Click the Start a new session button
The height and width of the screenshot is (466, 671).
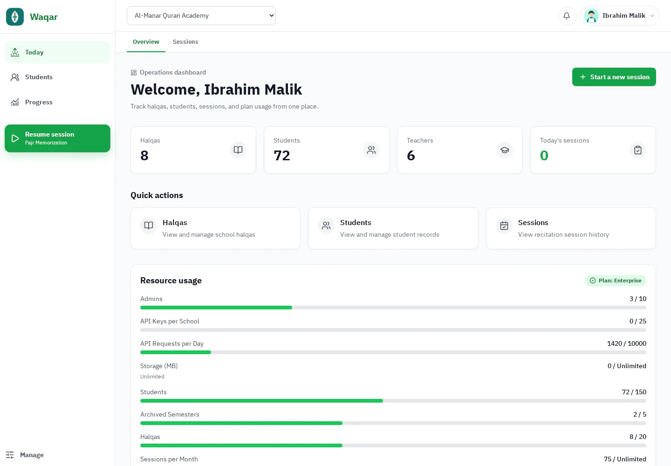(614, 77)
